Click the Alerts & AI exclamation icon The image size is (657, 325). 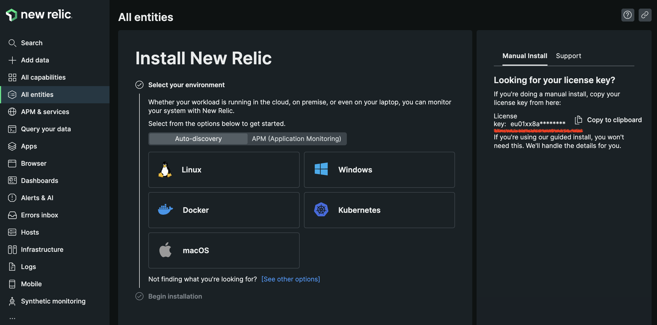[x=12, y=198]
